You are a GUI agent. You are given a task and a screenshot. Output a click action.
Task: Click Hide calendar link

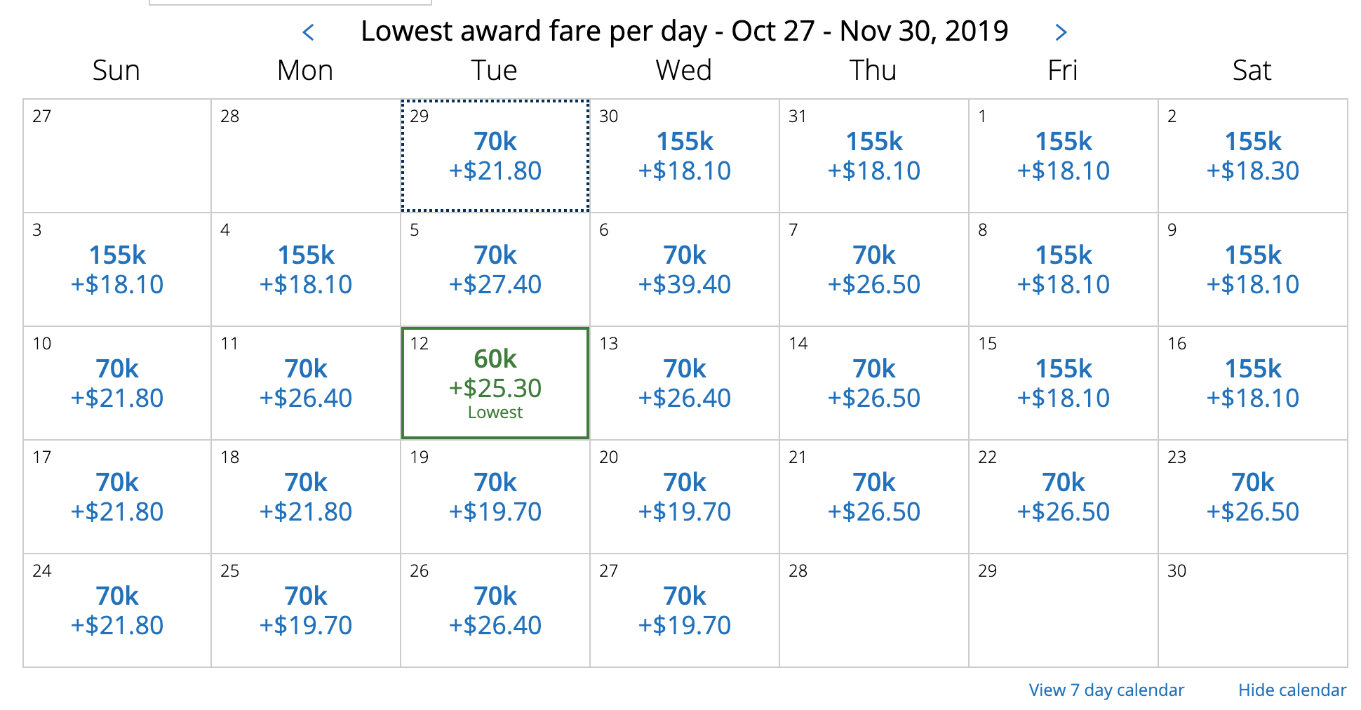pos(1292,690)
